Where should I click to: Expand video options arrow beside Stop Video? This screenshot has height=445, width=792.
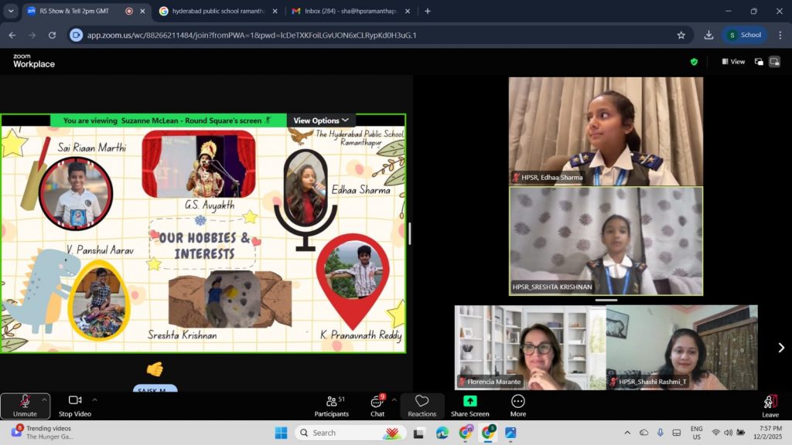pos(95,399)
